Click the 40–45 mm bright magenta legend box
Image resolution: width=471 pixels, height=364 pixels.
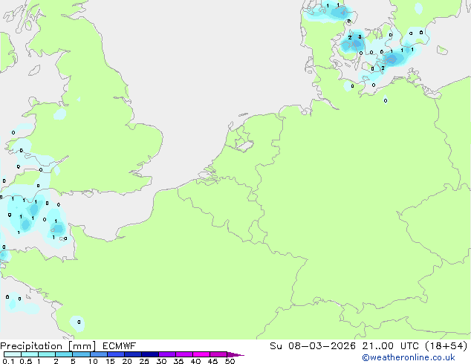point(201,354)
